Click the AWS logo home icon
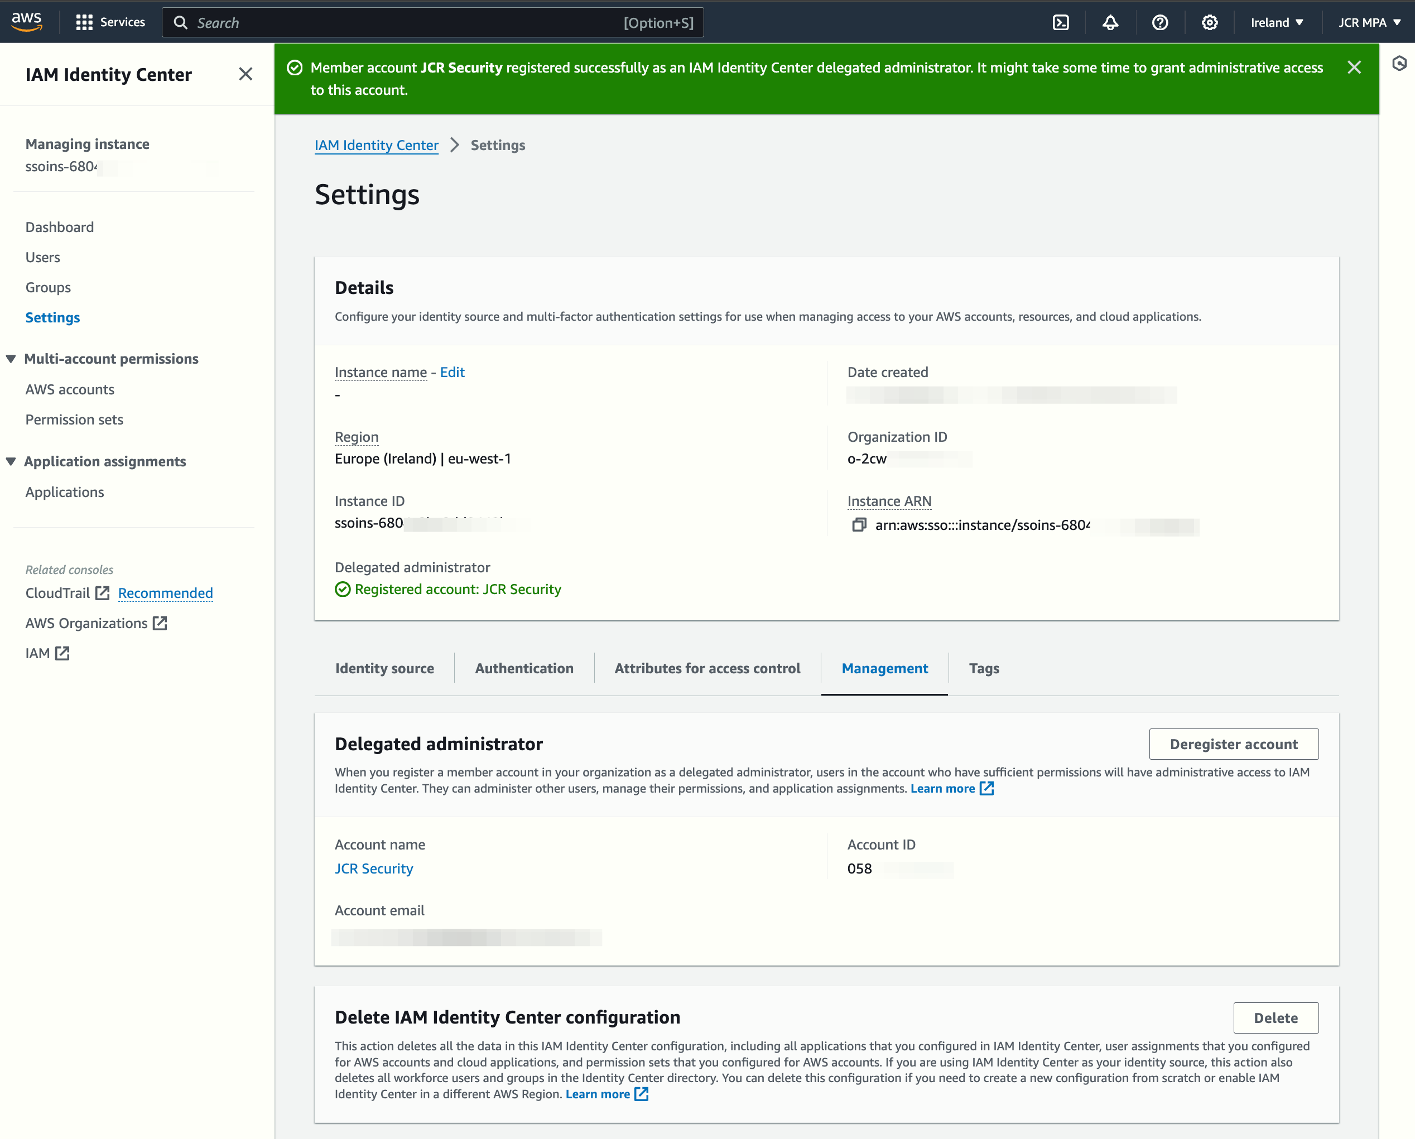 click(27, 21)
